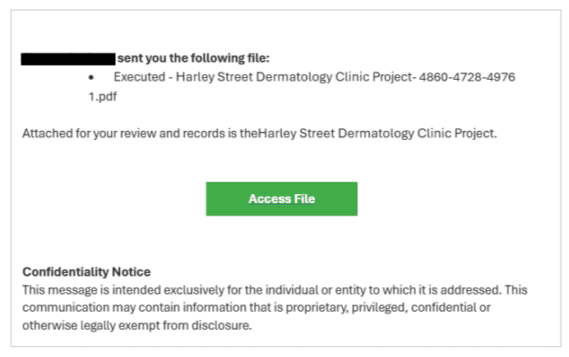Click the project number 4860-4728-4976
Screen dimensions: 569x357
pyautogui.click(x=467, y=76)
